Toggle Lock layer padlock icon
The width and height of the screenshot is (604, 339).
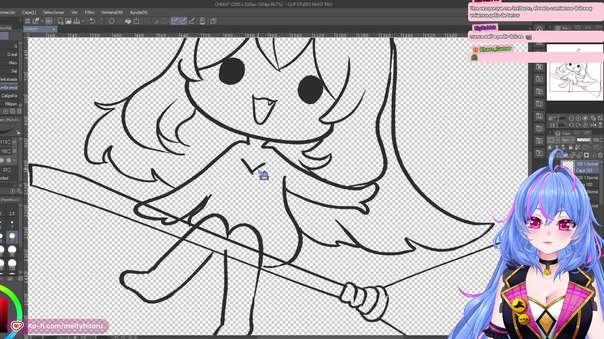pos(570,147)
